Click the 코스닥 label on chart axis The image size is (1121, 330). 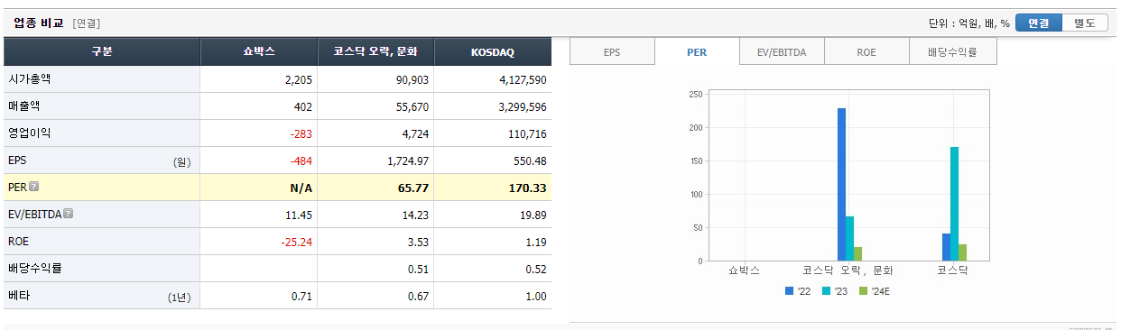pos(953,270)
